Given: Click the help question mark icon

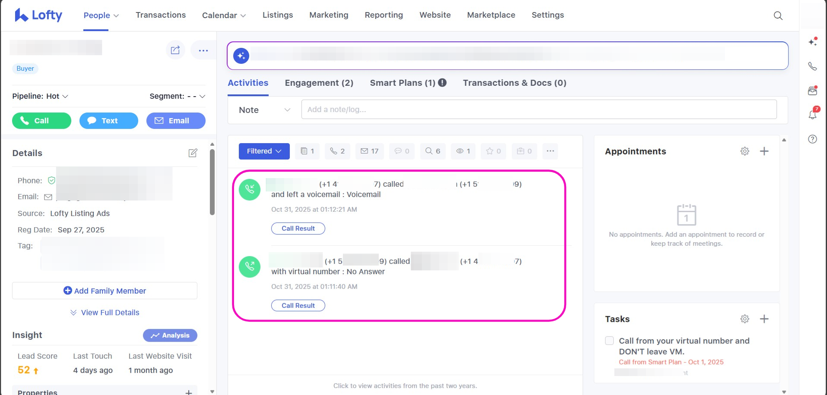Looking at the screenshot, I should pyautogui.click(x=812, y=139).
